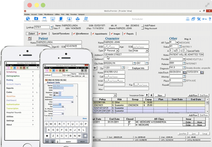Tap the blue P icon on the Patient Info phone
Screen dimensions: 212x147
54,71
